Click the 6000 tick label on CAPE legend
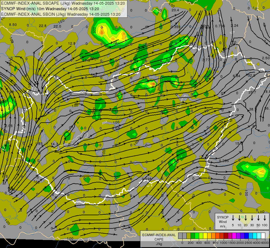The width and height of the screenshot is (270, 248). click(265, 243)
